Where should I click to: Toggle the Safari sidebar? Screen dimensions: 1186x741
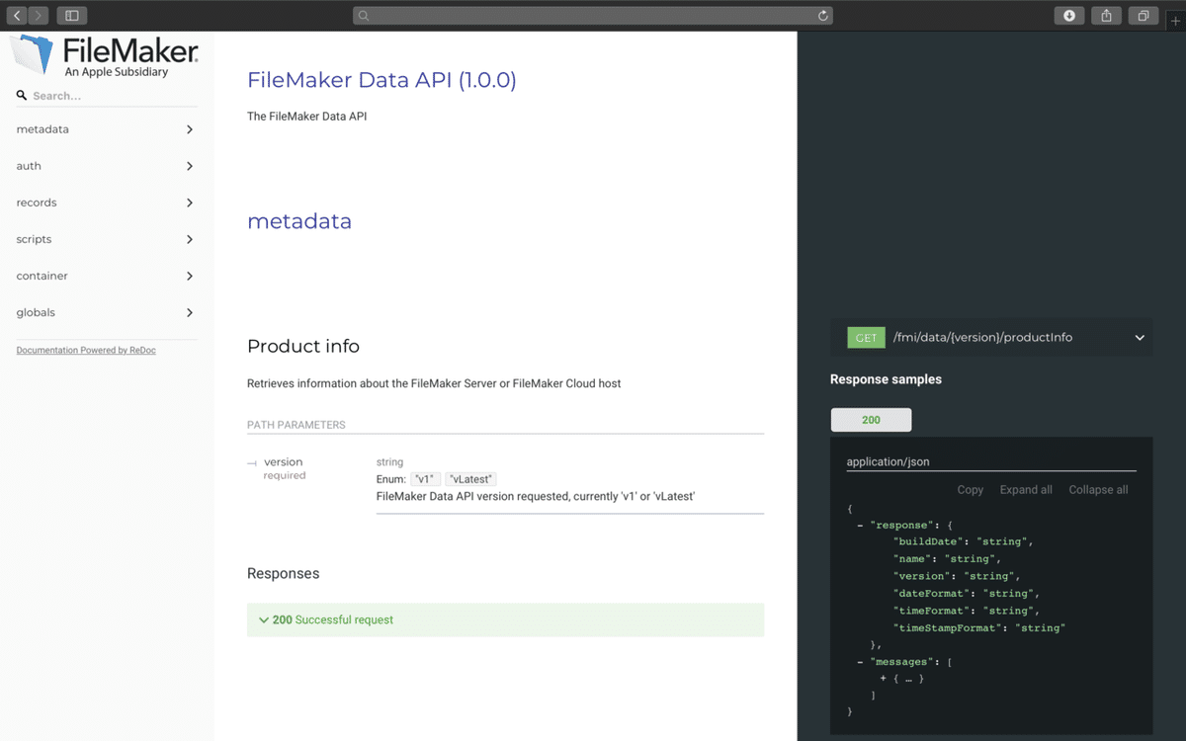[x=70, y=15]
